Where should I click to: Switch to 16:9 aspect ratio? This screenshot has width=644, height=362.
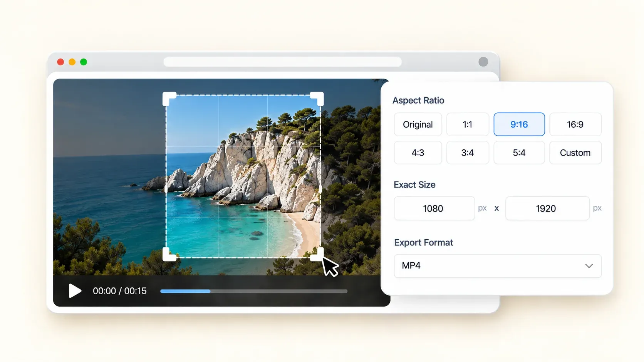click(x=575, y=124)
